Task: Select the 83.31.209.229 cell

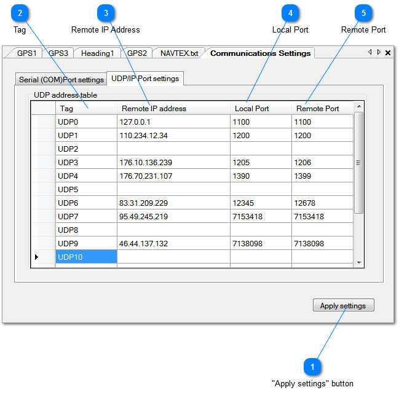Action: (x=173, y=203)
